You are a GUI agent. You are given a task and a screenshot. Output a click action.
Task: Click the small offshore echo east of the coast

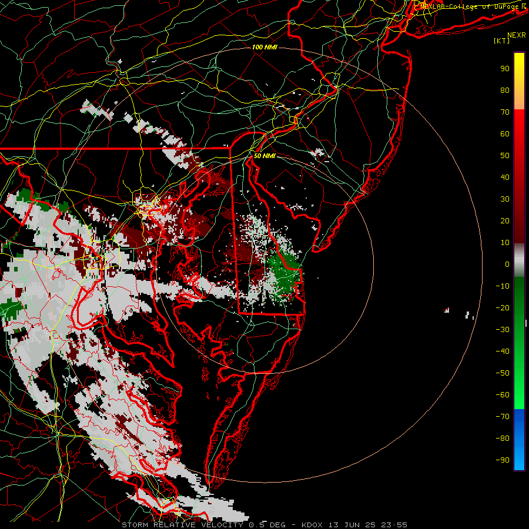447,310
